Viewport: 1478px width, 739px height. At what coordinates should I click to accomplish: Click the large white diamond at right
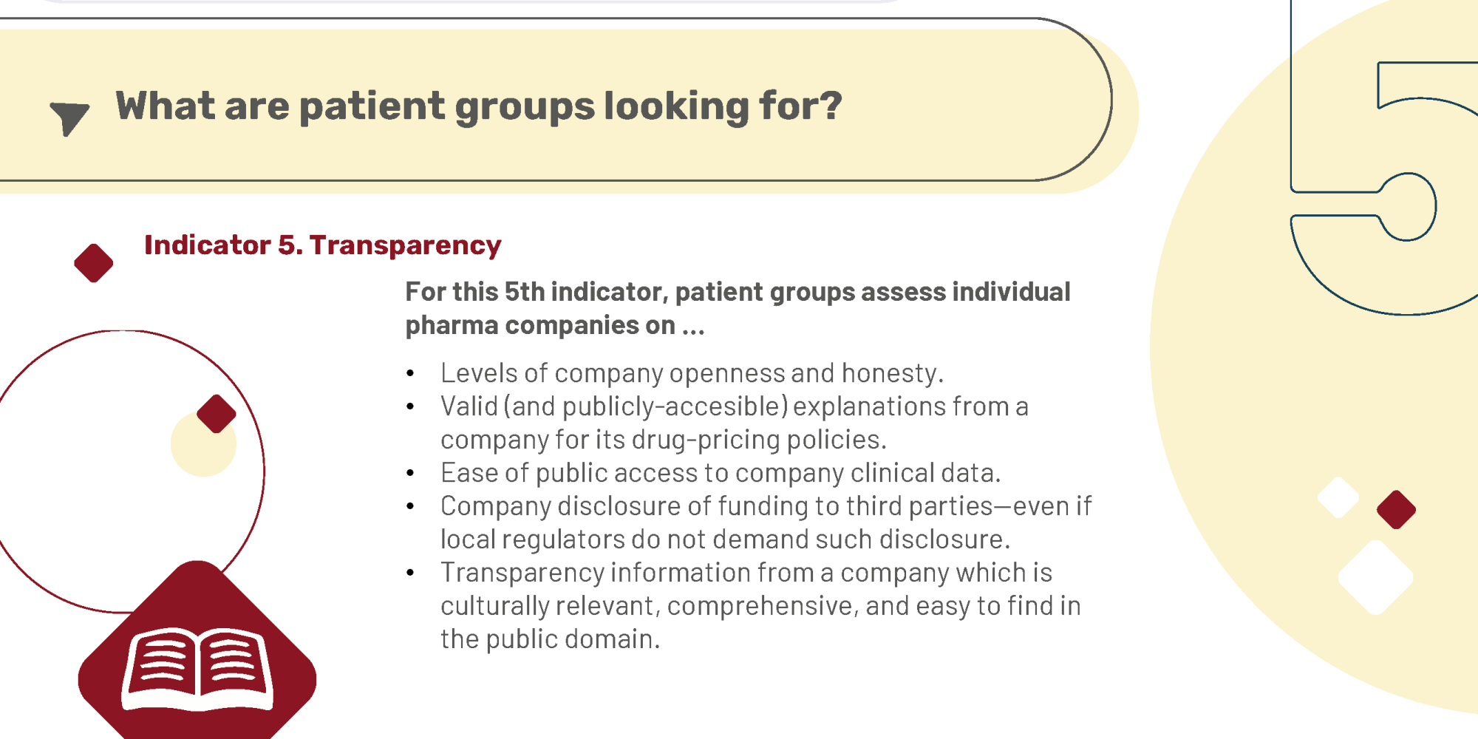(1376, 577)
